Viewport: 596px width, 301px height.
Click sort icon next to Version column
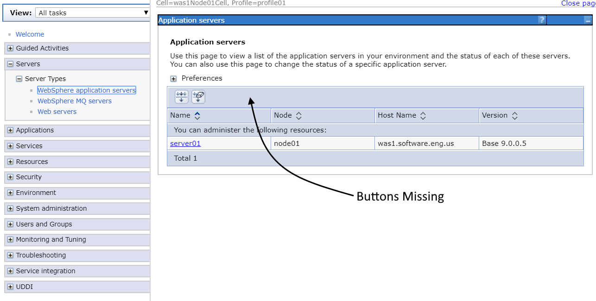pyautogui.click(x=514, y=115)
